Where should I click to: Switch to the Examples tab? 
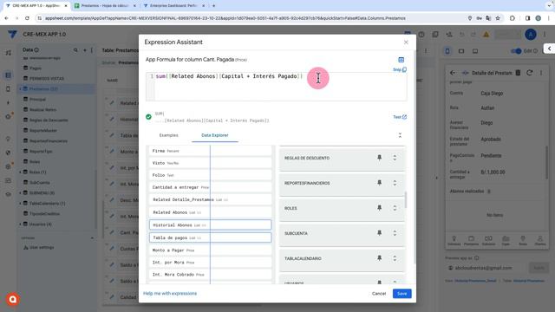(169, 135)
